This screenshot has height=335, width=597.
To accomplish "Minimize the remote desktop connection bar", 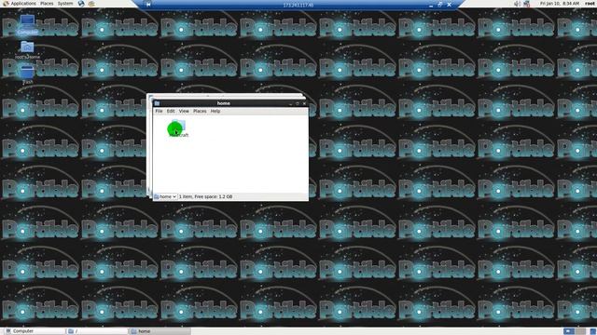I will pos(431,5).
